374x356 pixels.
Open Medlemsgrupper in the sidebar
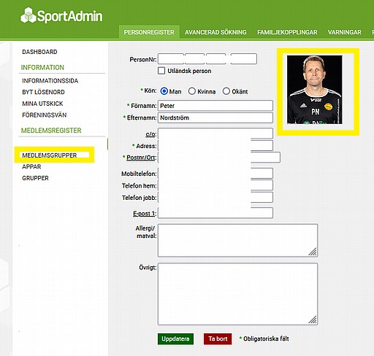pyautogui.click(x=50, y=155)
